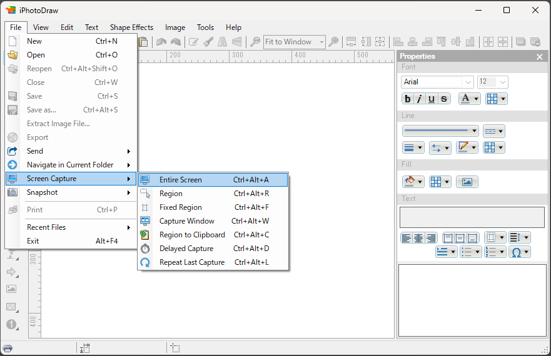Click the dimension icon in status bar
This screenshot has width=551, height=356.
pos(84,349)
